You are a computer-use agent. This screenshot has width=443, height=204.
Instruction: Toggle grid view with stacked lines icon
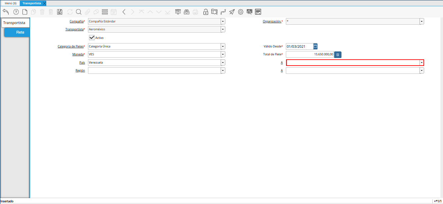click(105, 12)
